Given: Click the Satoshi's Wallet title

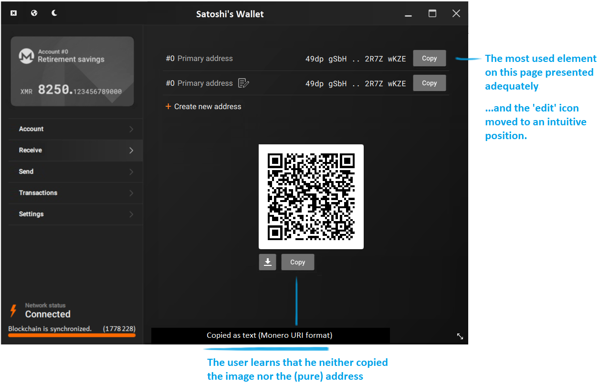Looking at the screenshot, I should tap(230, 14).
